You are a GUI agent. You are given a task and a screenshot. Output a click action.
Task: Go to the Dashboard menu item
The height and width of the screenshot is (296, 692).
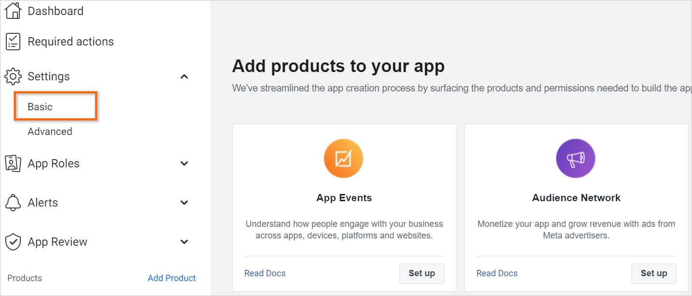coord(56,10)
